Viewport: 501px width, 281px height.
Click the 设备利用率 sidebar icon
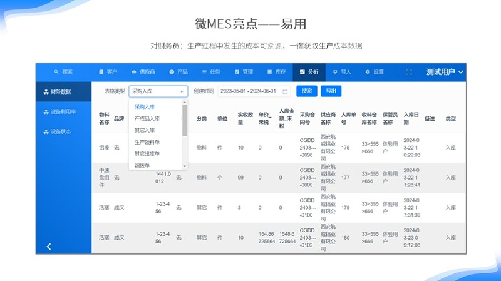tap(46, 111)
